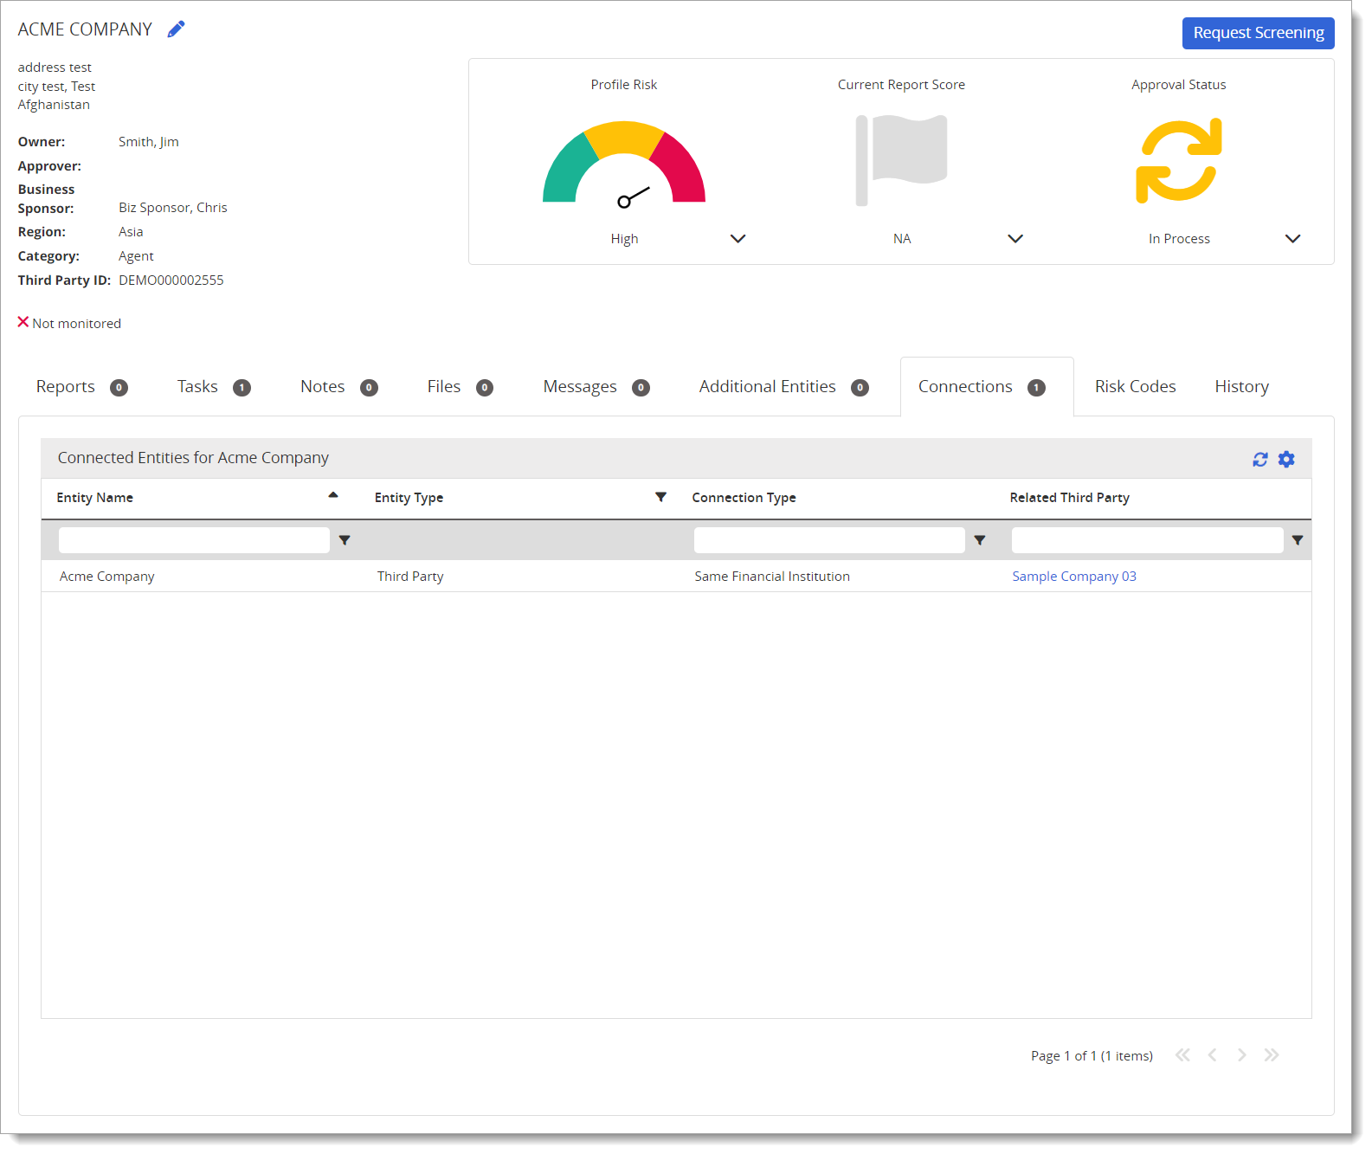
Task: Click the Related Third Party filter funnel icon
Action: point(1298,540)
